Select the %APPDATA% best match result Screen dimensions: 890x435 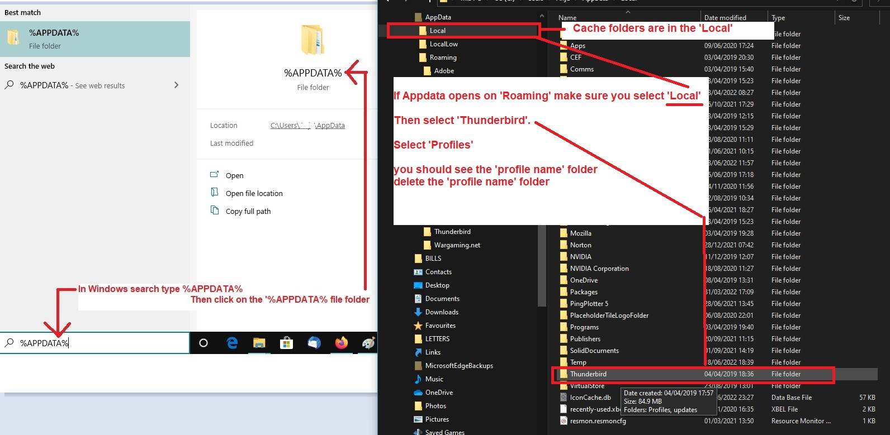95,39
